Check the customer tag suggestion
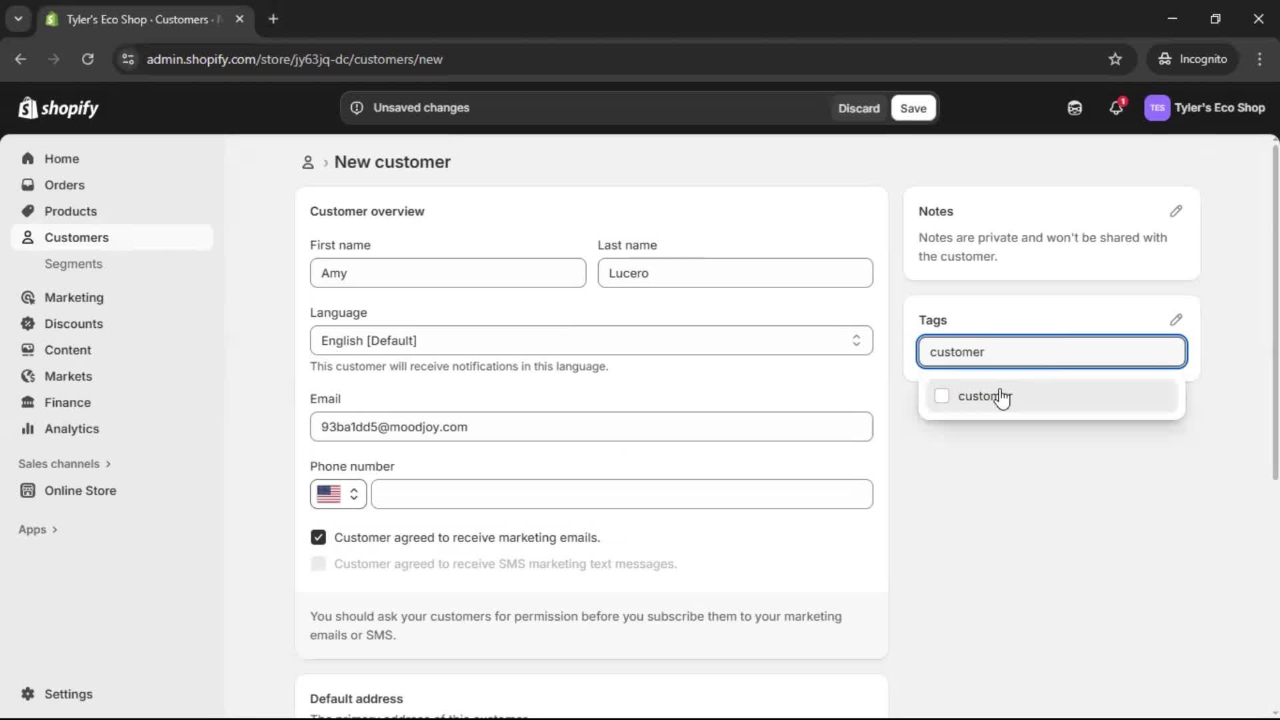The image size is (1280, 720). coord(942,395)
